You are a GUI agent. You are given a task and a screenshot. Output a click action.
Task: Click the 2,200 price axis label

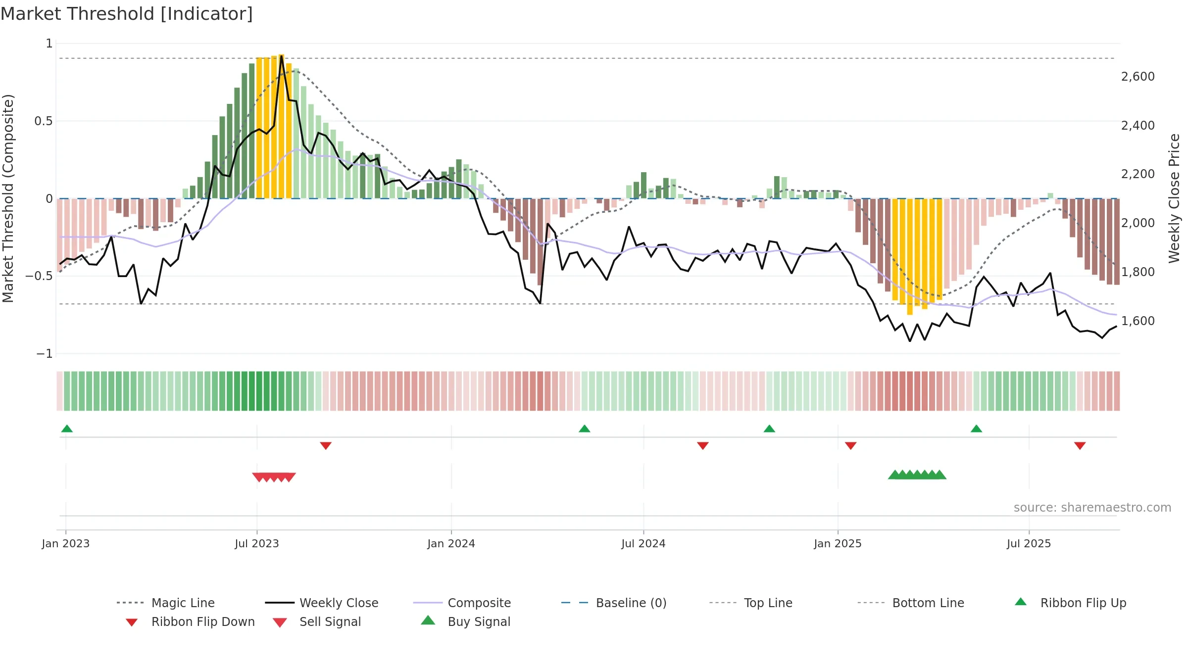pos(1138,174)
